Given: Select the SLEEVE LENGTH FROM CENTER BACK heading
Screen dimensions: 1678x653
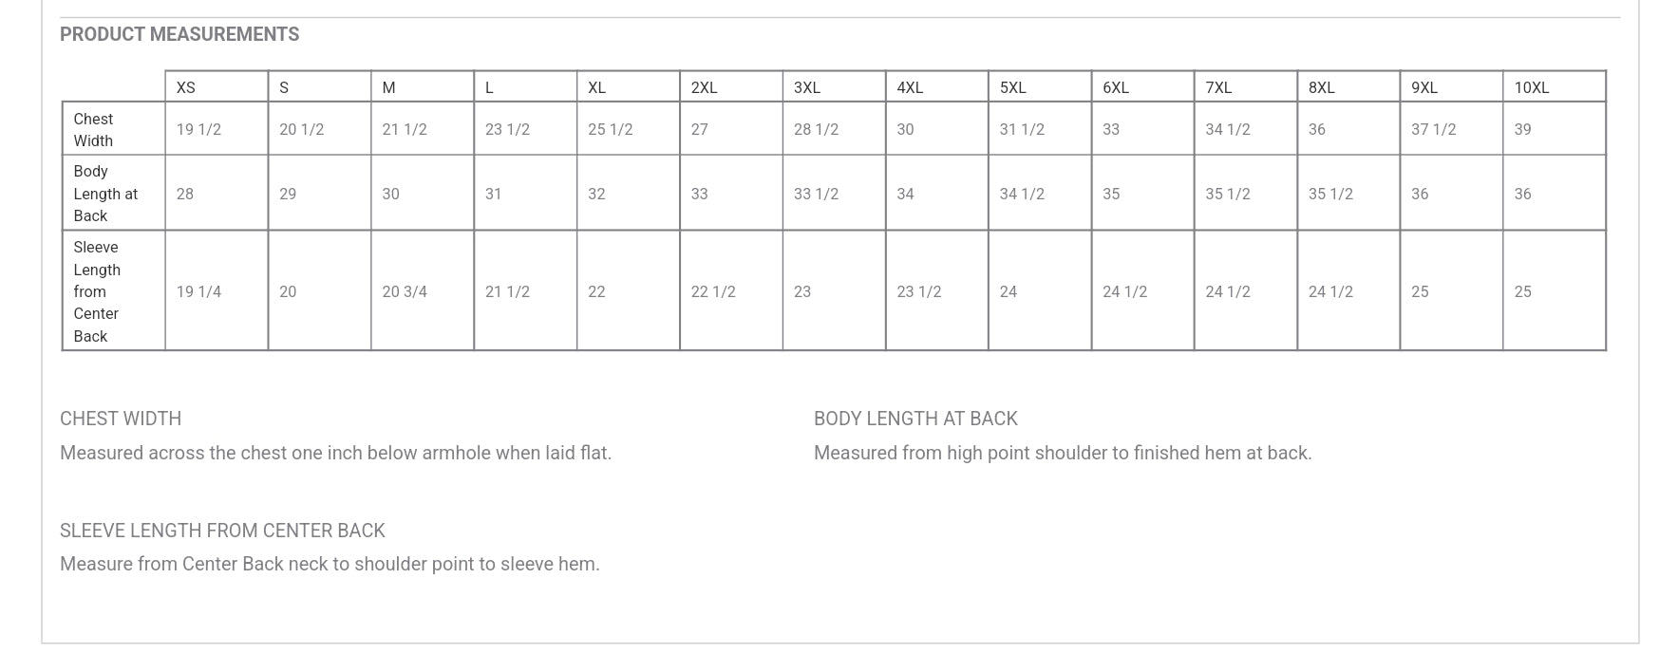Looking at the screenshot, I should (222, 532).
